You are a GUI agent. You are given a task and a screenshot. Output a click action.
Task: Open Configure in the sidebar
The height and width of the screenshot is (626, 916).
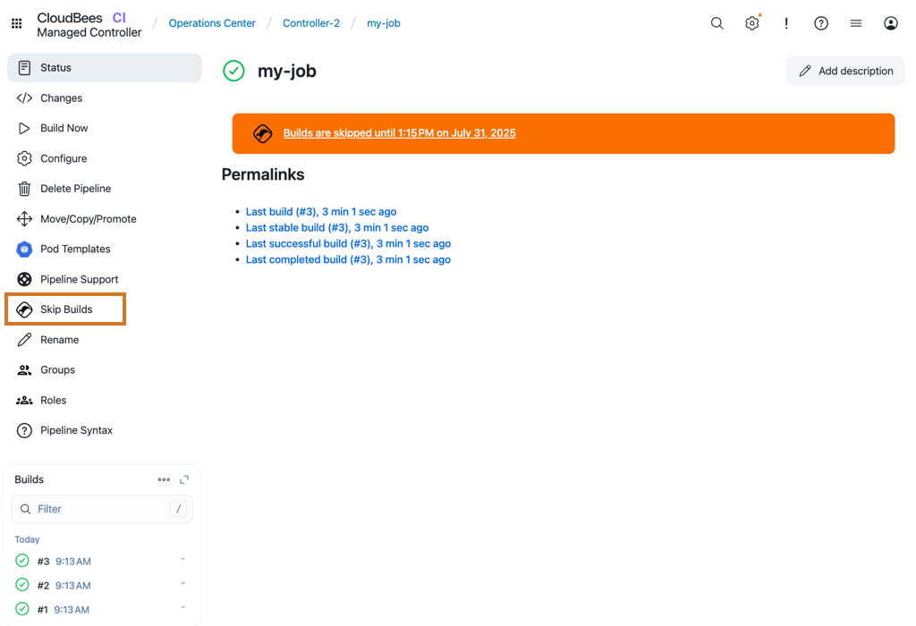coord(105,158)
